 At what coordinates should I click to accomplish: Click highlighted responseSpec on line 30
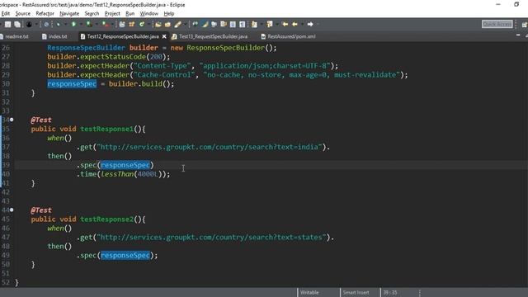click(x=72, y=84)
